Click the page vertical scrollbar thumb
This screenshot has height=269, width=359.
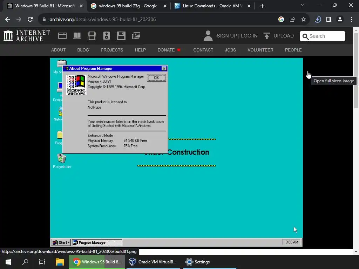point(356,70)
